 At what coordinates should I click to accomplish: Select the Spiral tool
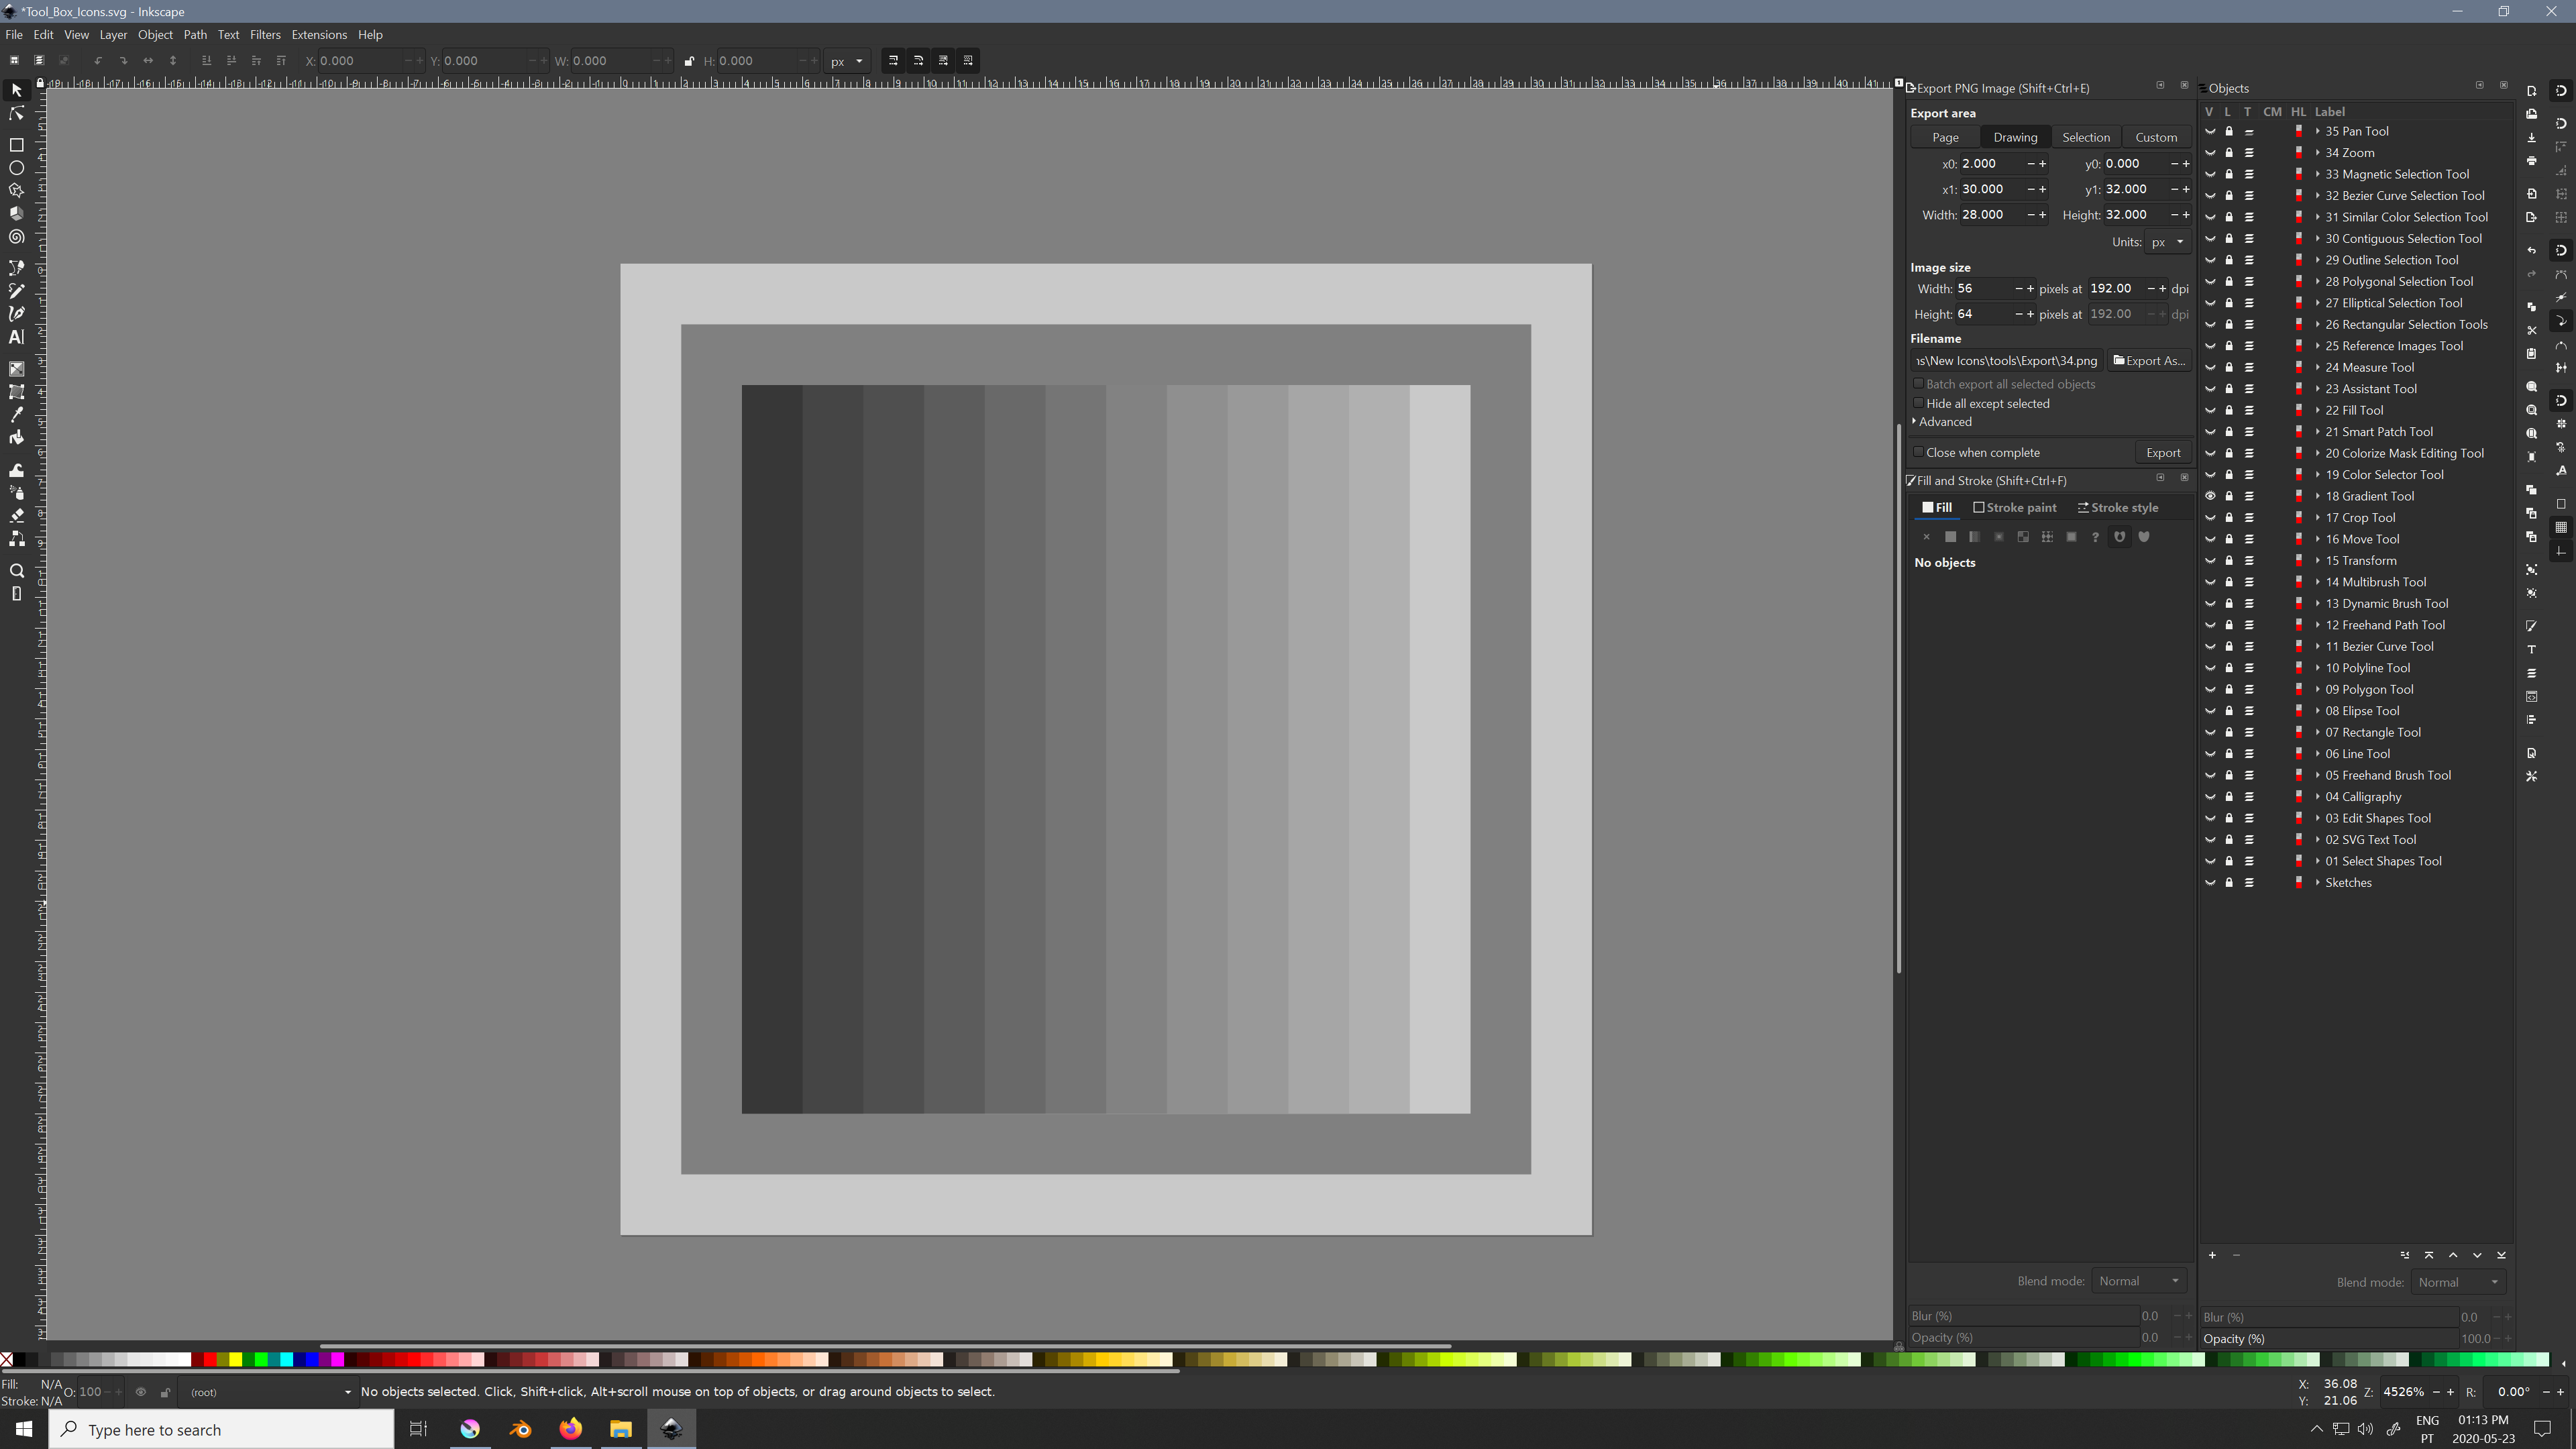click(x=16, y=237)
